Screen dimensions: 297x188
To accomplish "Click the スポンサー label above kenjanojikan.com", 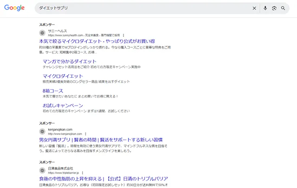I will [47, 123].
